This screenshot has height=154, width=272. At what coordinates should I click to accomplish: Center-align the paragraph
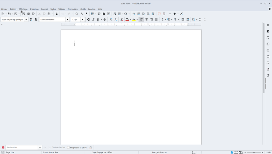[x=147, y=20]
